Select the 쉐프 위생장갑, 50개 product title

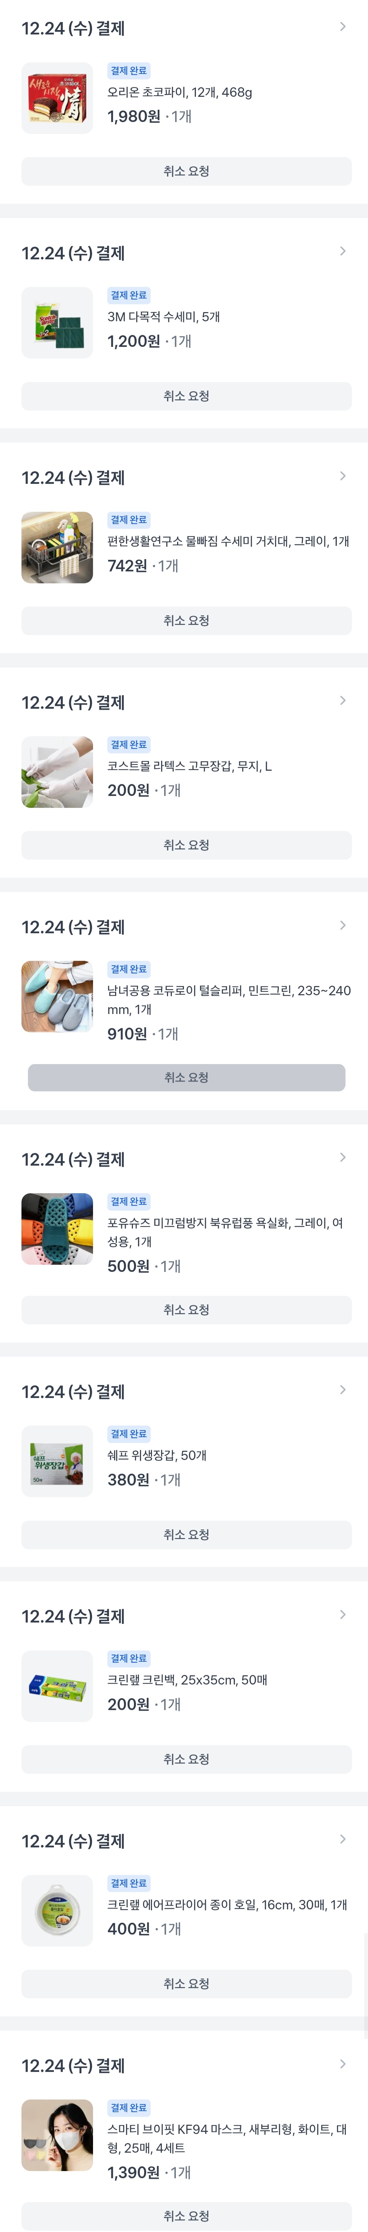pyautogui.click(x=157, y=1456)
